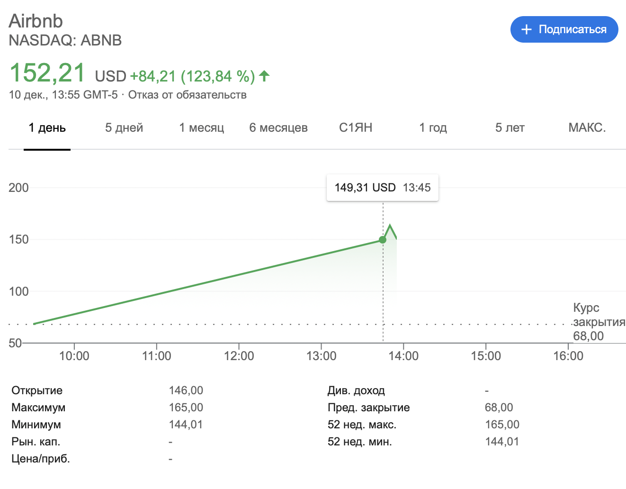The width and height of the screenshot is (626, 489).
Task: Click the Максимум value 165,00
Action: (x=186, y=407)
